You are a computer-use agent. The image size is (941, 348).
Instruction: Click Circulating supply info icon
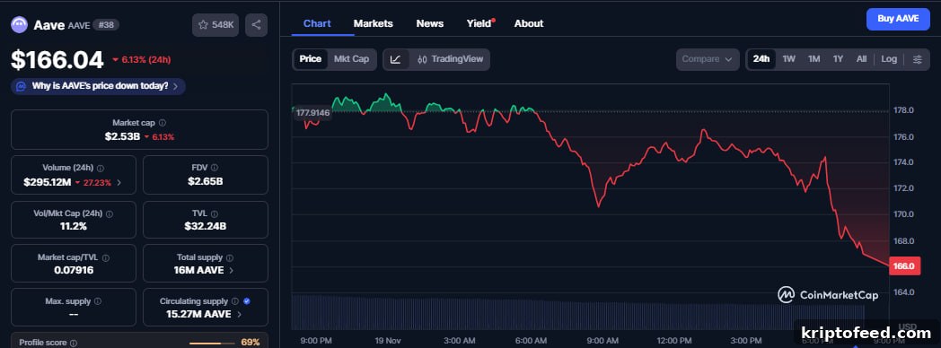(x=234, y=301)
